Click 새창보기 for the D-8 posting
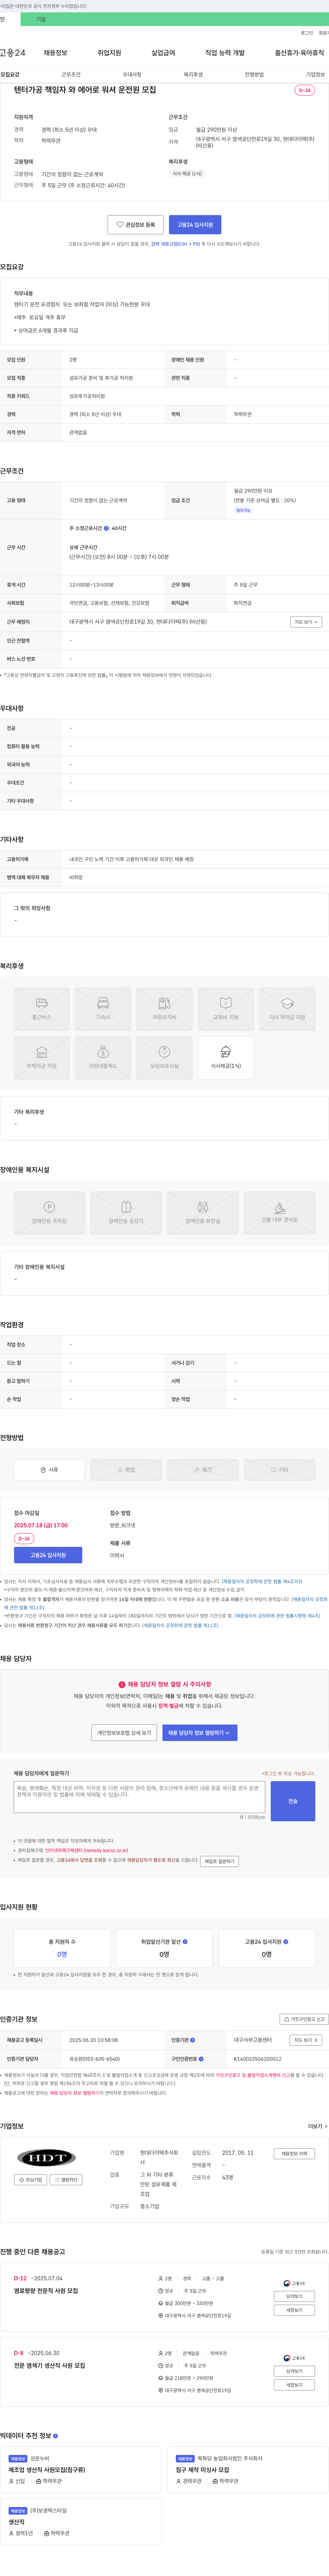Image resolution: width=329 pixels, height=2576 pixels. point(294,2385)
